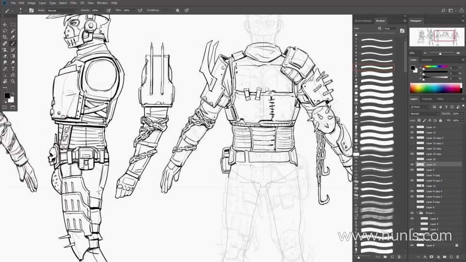The width and height of the screenshot is (466, 262).
Task: Switch to the Brush Settings tab
Action: point(363,21)
